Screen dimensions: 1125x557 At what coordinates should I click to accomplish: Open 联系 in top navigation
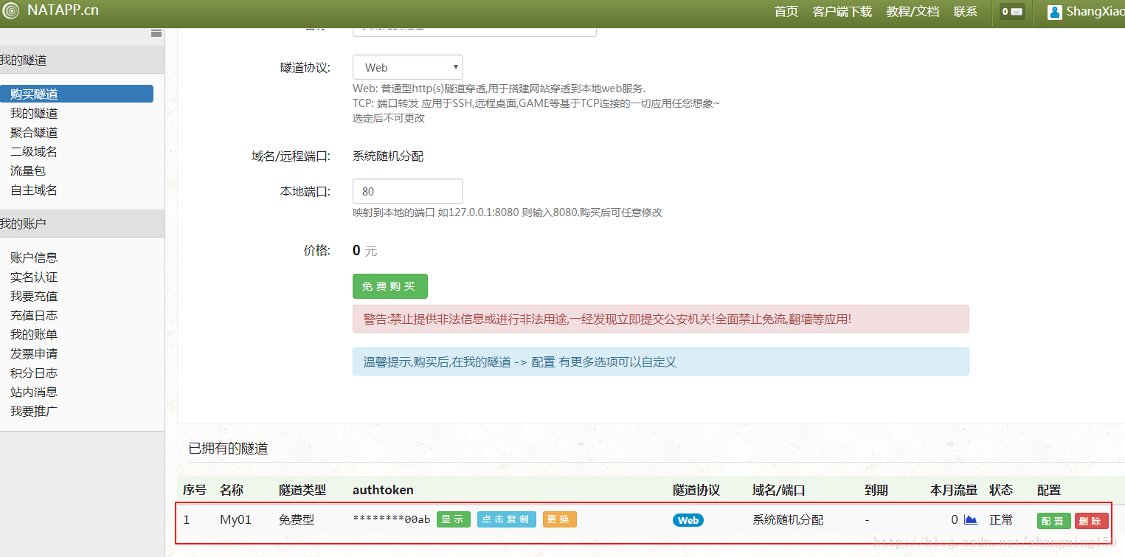(x=966, y=12)
